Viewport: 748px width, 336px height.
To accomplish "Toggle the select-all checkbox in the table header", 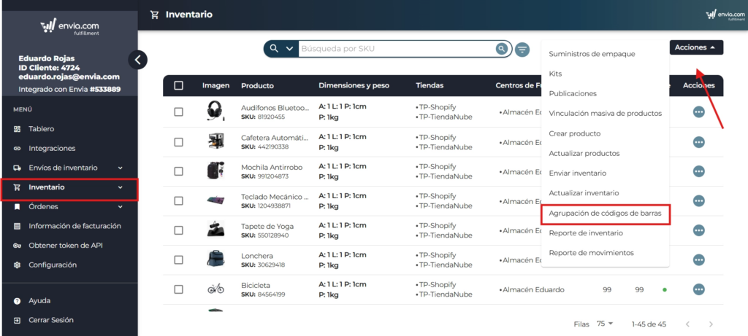I will pyautogui.click(x=179, y=85).
